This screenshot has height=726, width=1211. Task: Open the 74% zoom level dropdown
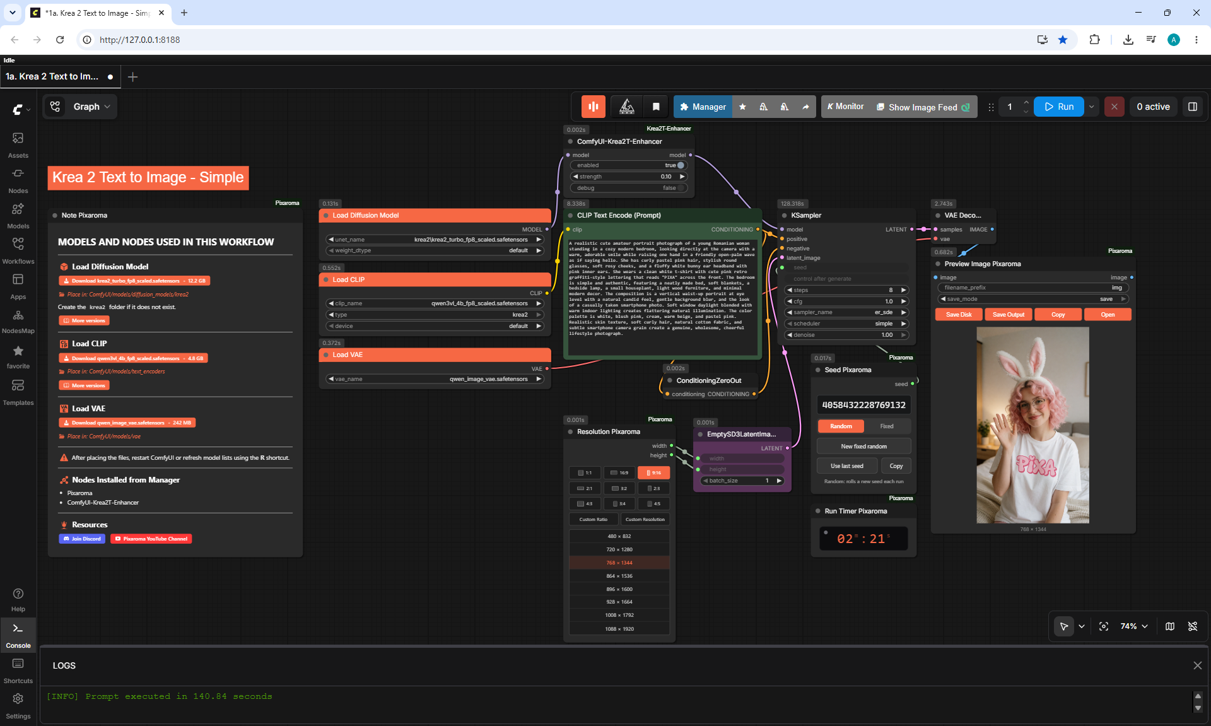(x=1134, y=626)
